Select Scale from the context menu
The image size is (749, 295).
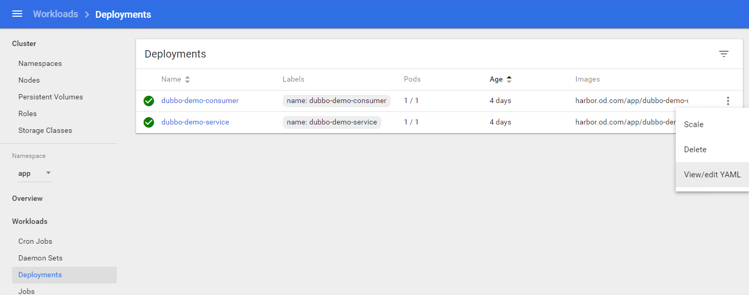(x=693, y=124)
